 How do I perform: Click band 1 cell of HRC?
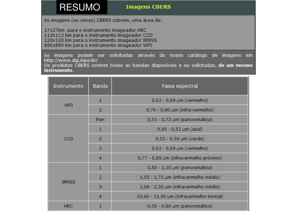tap(100, 206)
